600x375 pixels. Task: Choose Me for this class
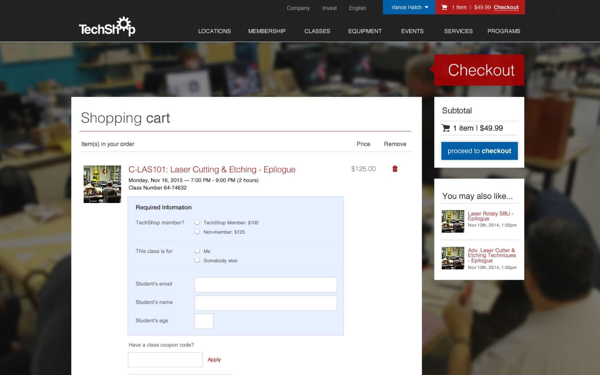[197, 251]
